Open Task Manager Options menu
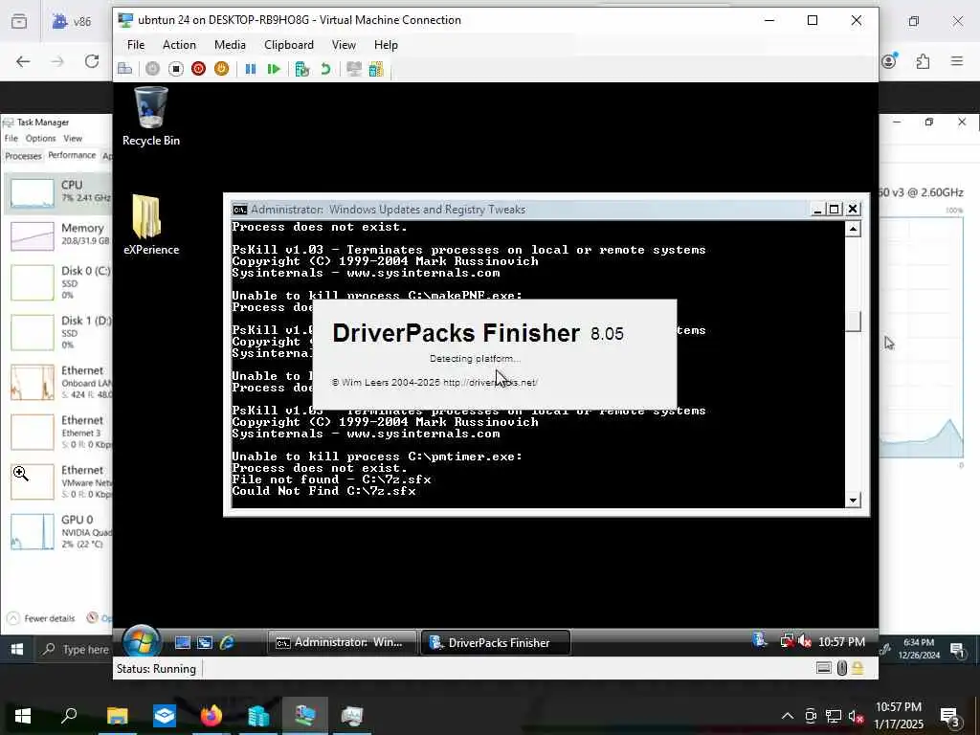This screenshot has height=735, width=980. tap(40, 138)
